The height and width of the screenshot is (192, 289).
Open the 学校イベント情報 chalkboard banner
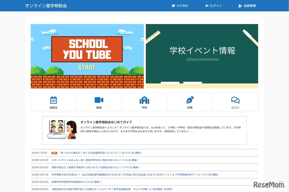(x=202, y=56)
